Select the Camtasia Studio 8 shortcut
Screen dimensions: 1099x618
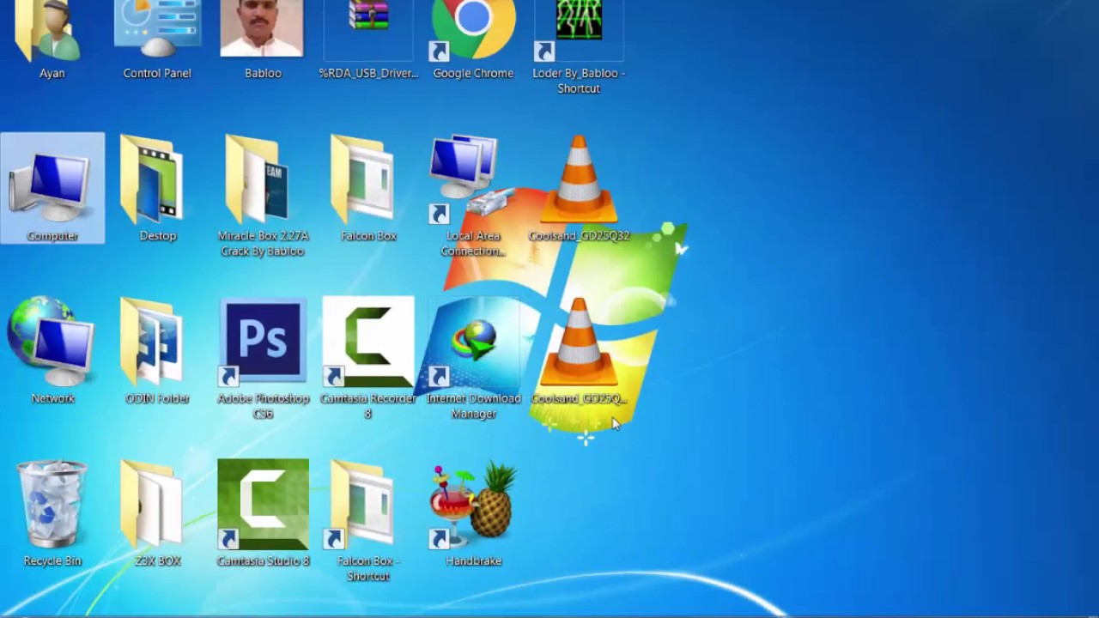click(263, 505)
